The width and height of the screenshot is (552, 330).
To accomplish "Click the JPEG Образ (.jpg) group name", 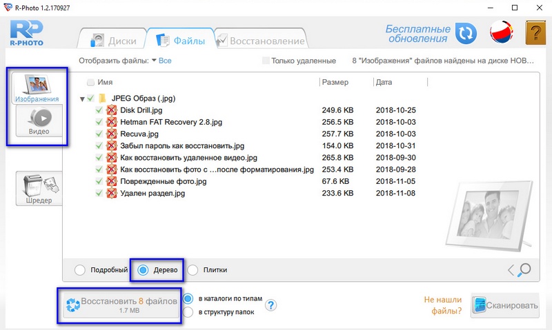I will [x=144, y=98].
